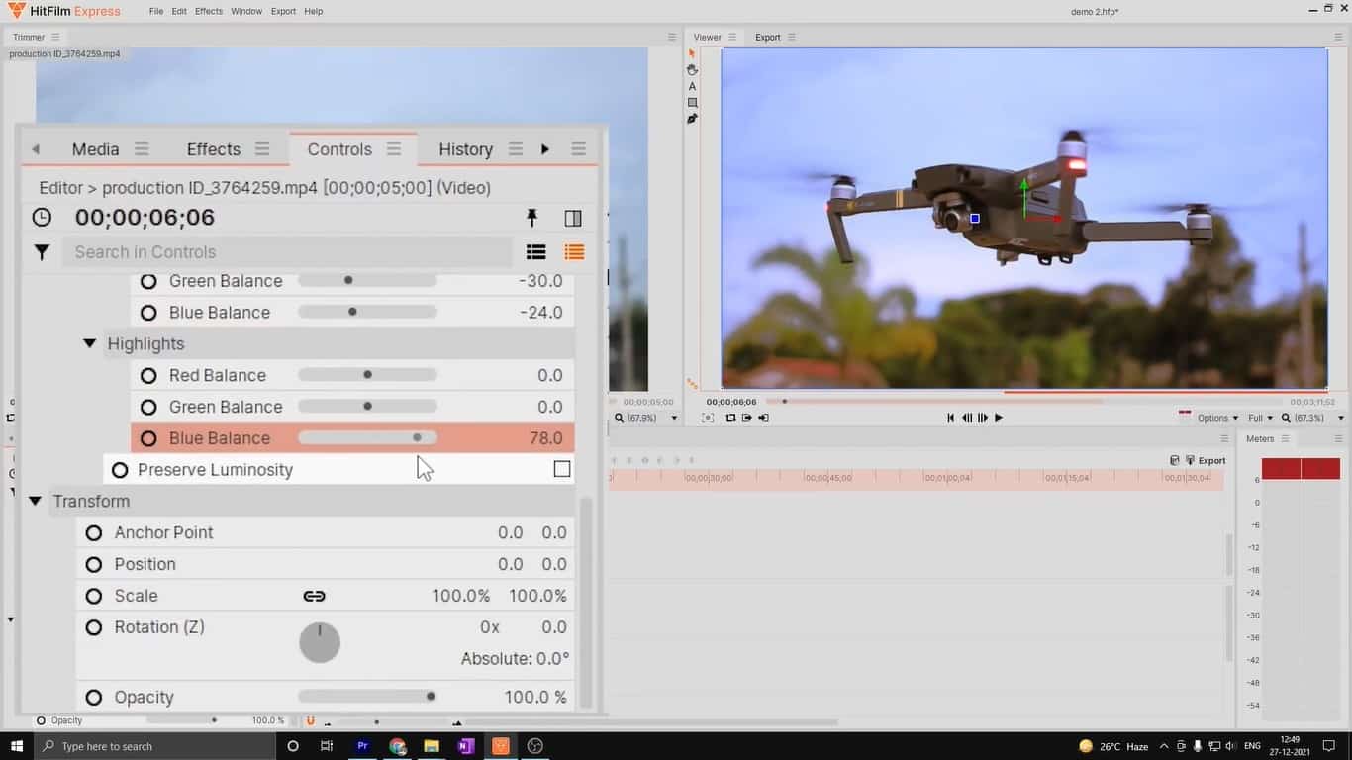The image size is (1352, 760).
Task: Open the Effects menu in menu bar
Action: pyautogui.click(x=209, y=11)
